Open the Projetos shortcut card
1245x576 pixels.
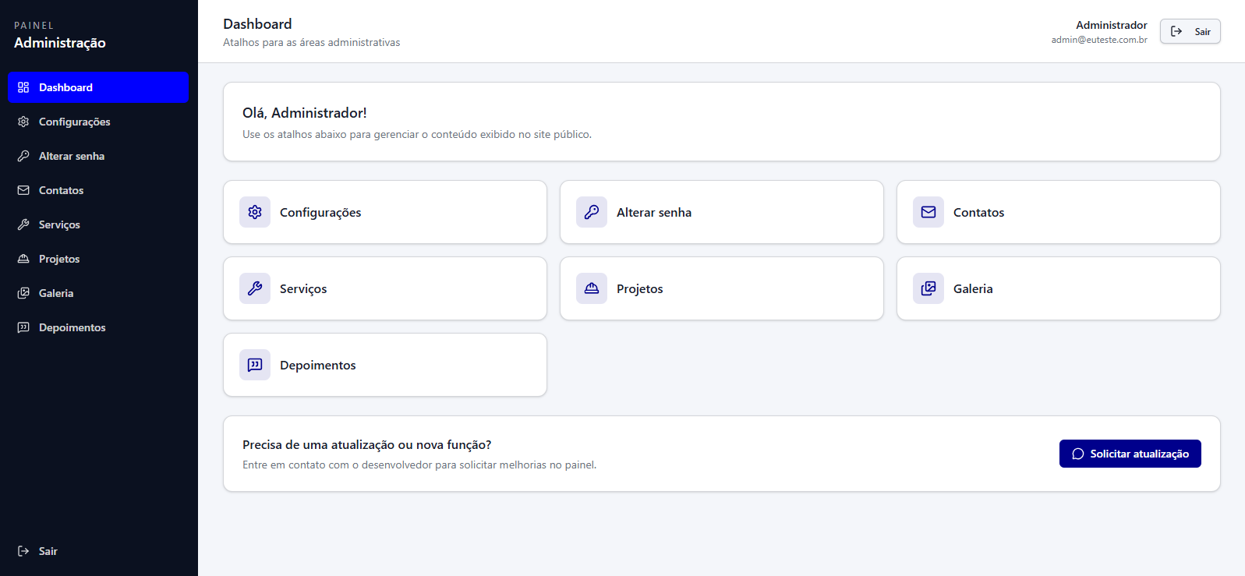point(722,288)
